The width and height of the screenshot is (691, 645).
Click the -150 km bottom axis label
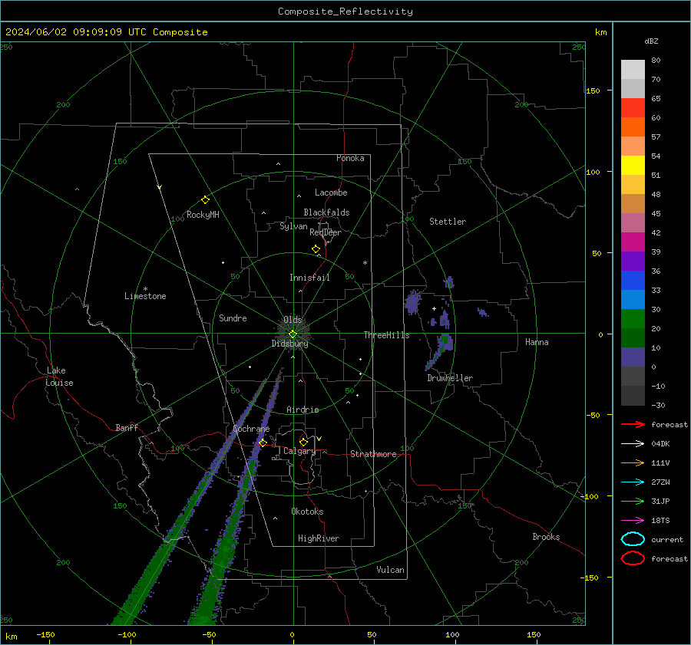pyautogui.click(x=45, y=634)
